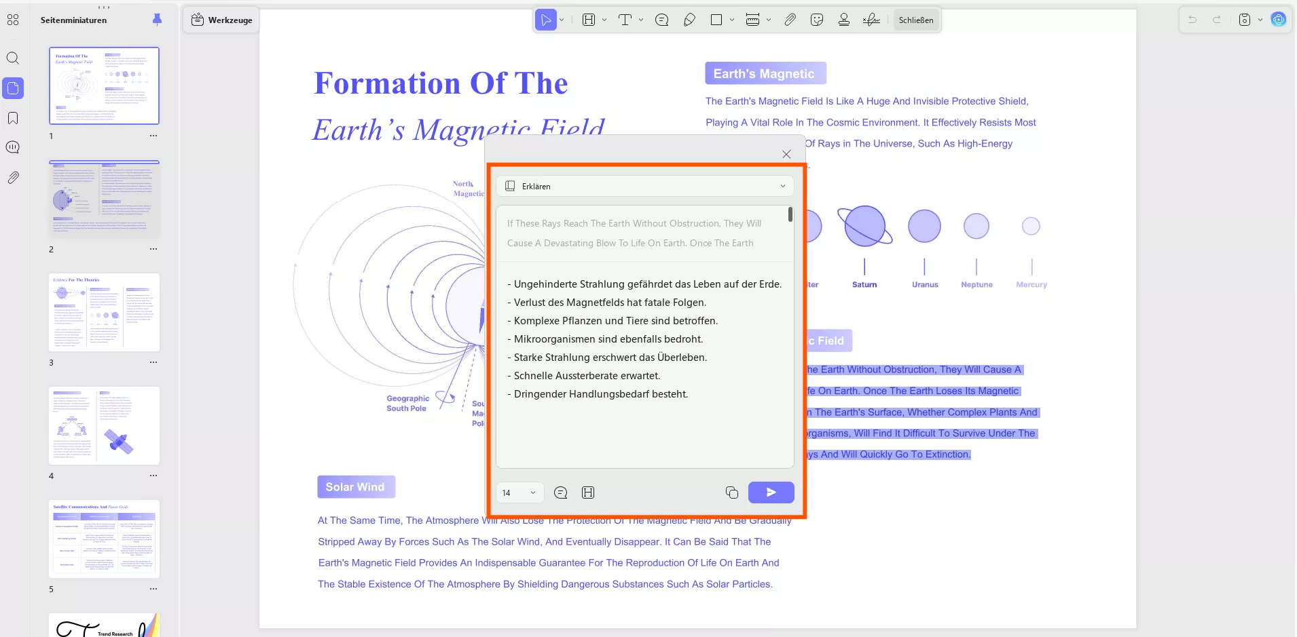The image size is (1297, 637).
Task: Copy the explanation result
Action: pyautogui.click(x=732, y=493)
